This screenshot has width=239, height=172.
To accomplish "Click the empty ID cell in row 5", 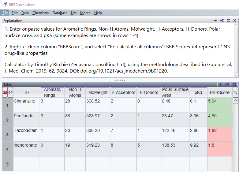I will coord(26,164).
